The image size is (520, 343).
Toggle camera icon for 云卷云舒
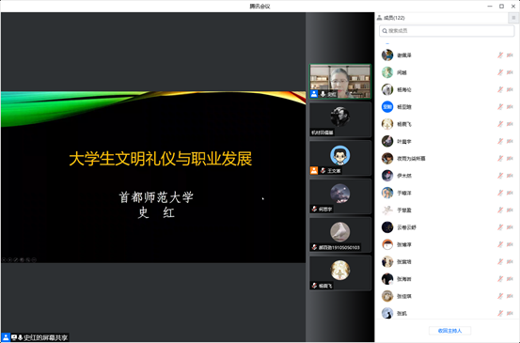510,227
